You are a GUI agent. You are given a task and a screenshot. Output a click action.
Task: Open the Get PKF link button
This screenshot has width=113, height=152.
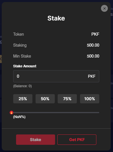(77, 140)
